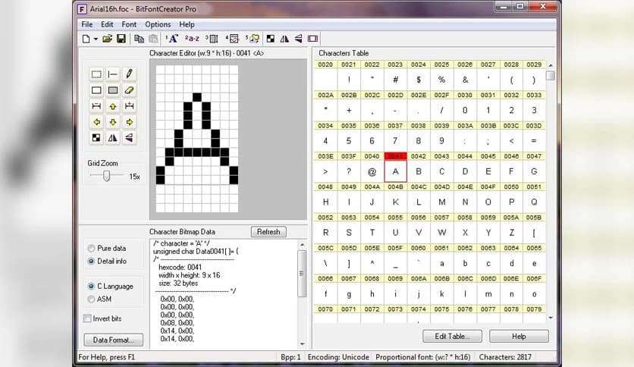Viewport: 634px width, 367px height.
Task: Click the Help button below characters table
Action: pos(519,336)
